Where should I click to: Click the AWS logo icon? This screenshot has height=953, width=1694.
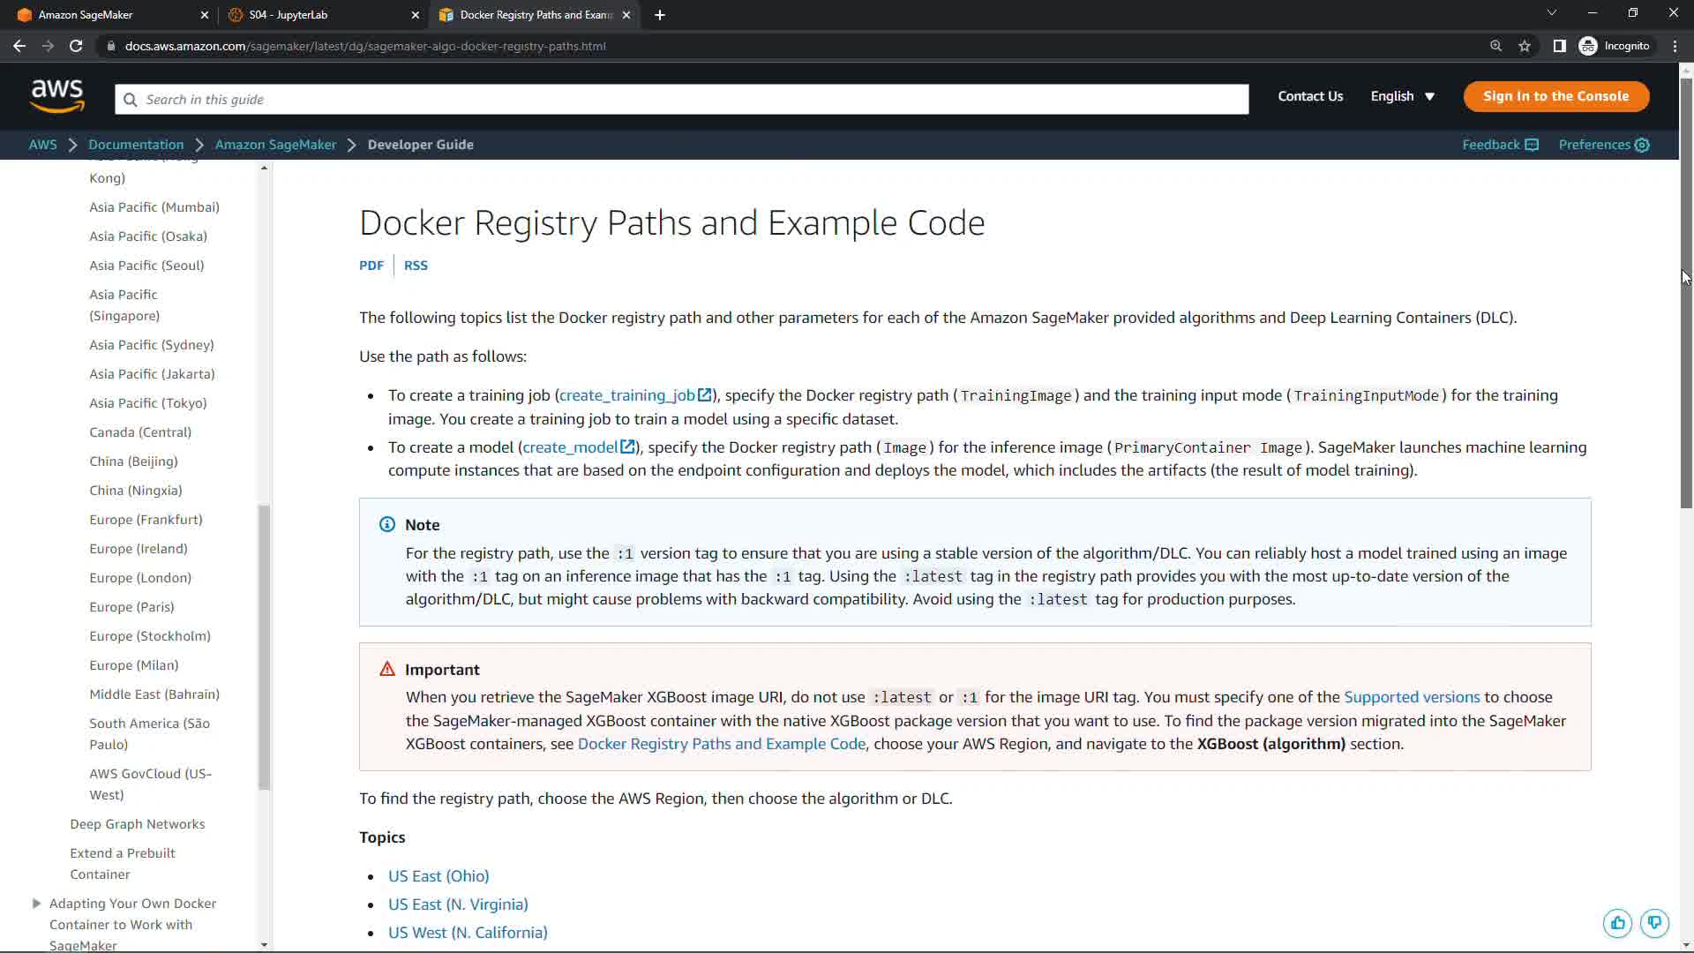coord(57,96)
